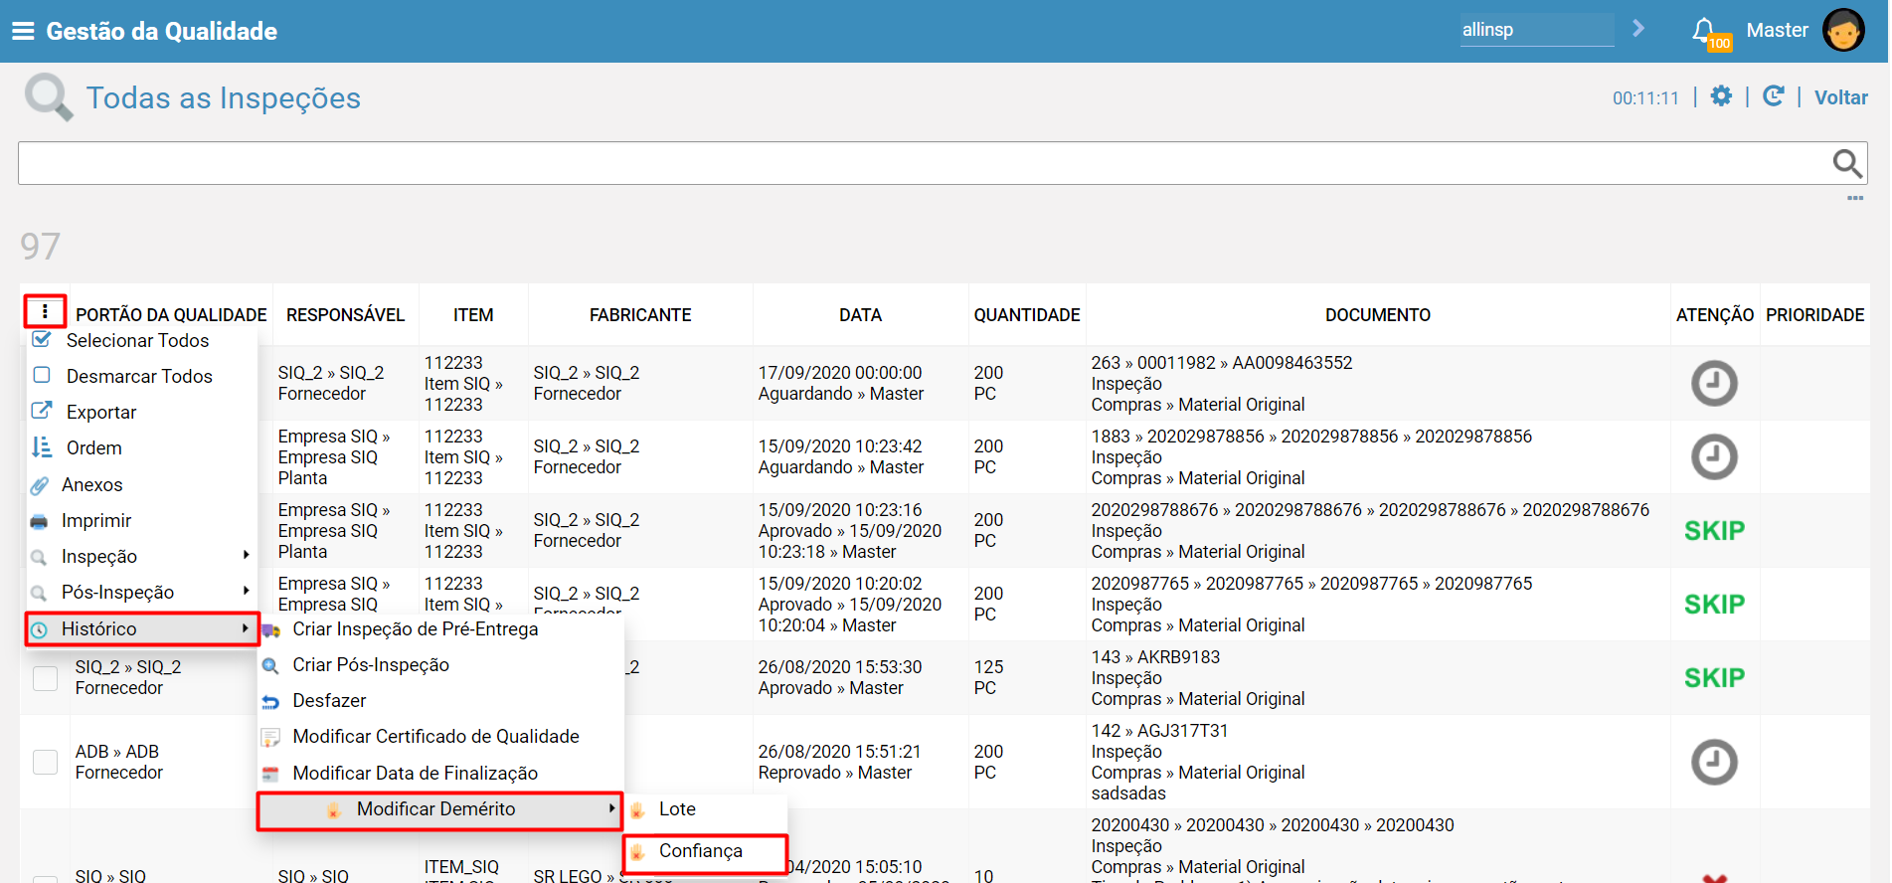
Task: Click the DATA column header
Action: pyautogui.click(x=860, y=315)
